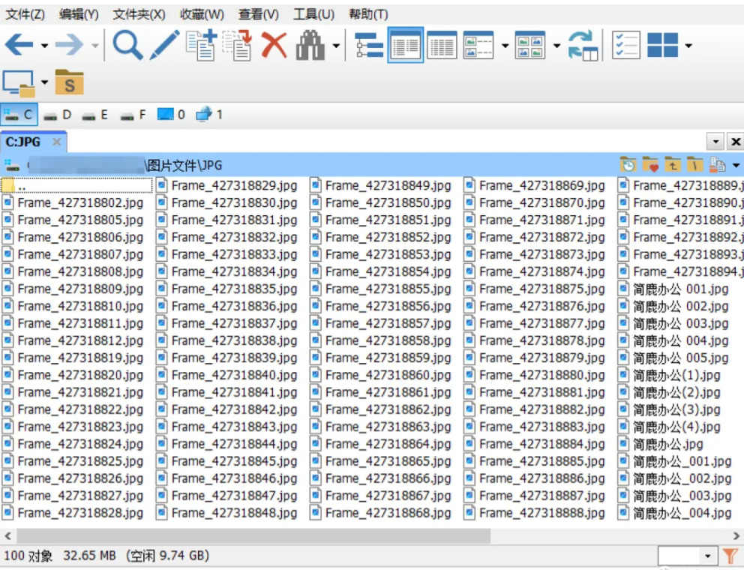
Task: Expand the filter combo box in status bar
Action: (x=708, y=556)
